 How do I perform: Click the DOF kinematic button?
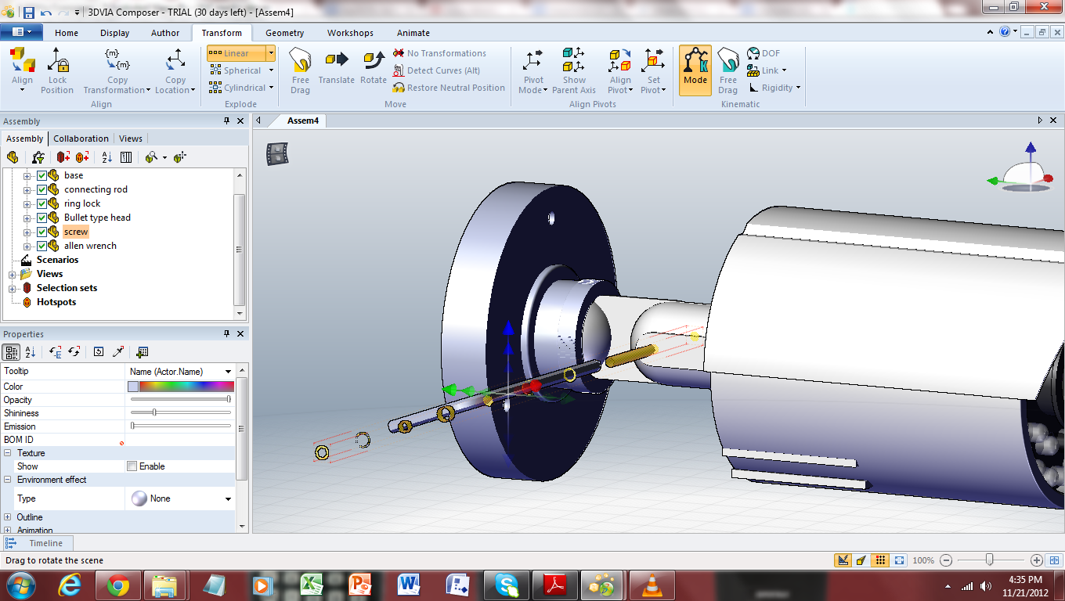coord(764,53)
